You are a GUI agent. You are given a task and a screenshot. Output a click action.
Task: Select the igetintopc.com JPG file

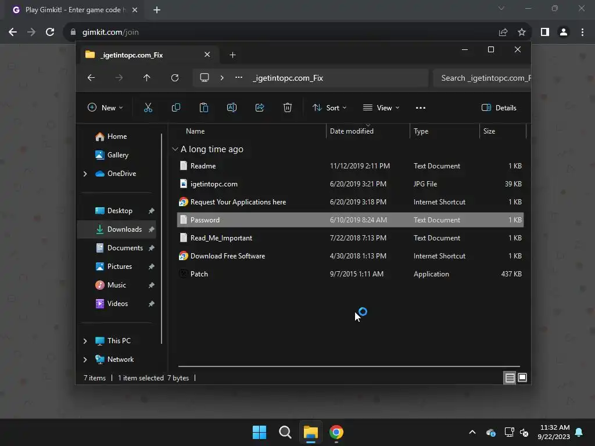coord(350,184)
